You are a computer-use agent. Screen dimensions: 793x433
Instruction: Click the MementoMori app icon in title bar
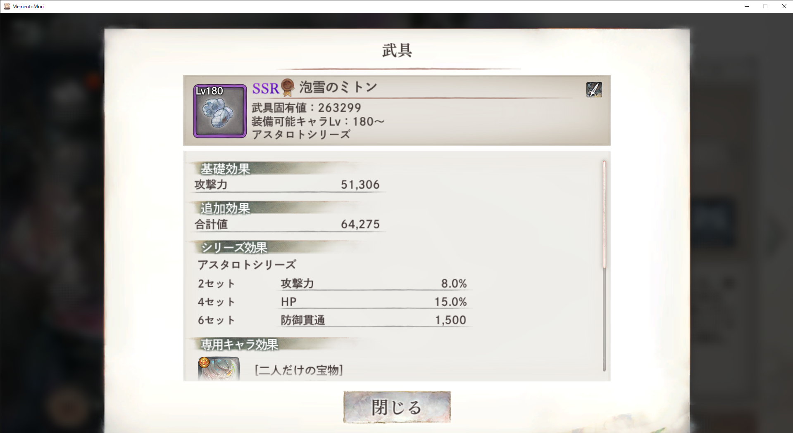pos(7,6)
